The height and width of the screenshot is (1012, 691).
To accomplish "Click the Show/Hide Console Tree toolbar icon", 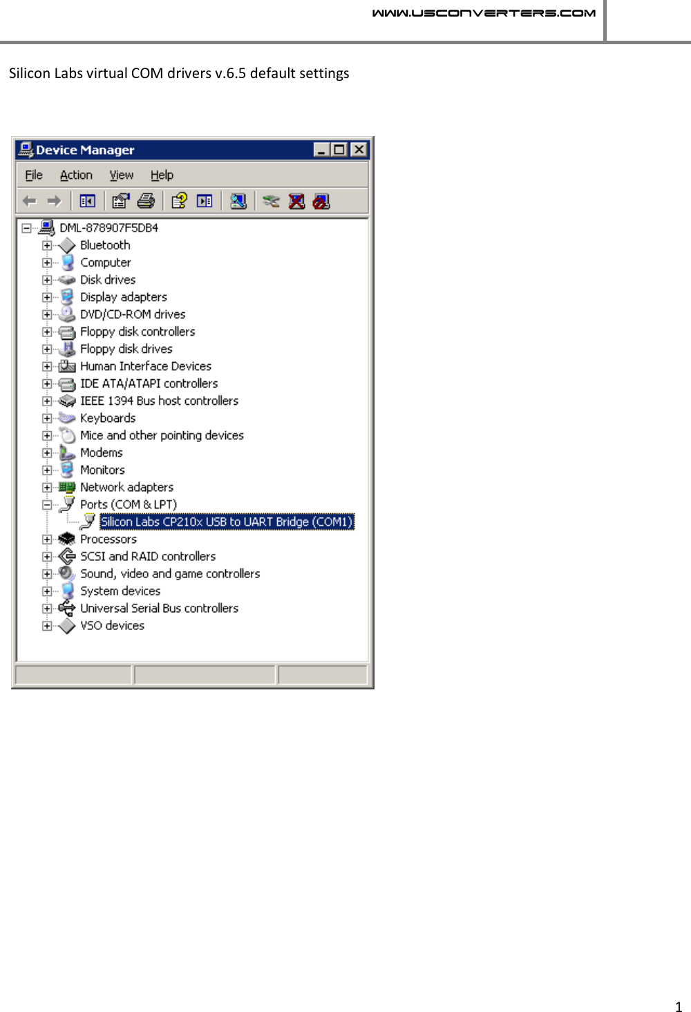I will click(87, 201).
